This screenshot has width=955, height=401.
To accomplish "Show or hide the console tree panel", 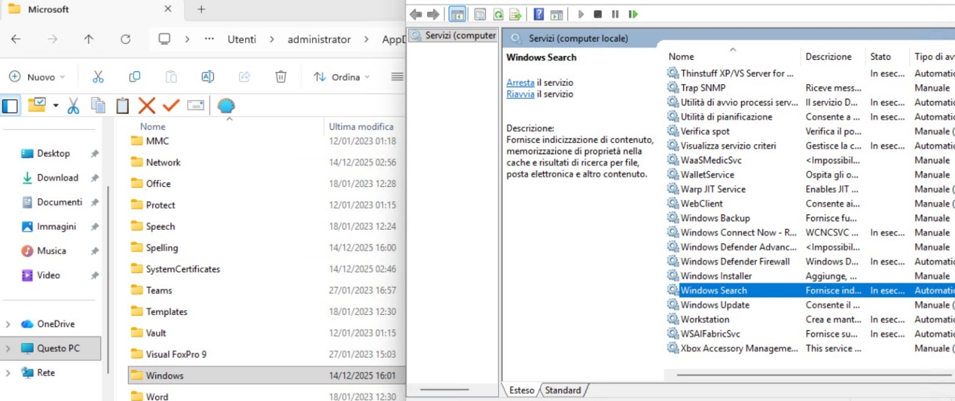I will click(x=457, y=14).
